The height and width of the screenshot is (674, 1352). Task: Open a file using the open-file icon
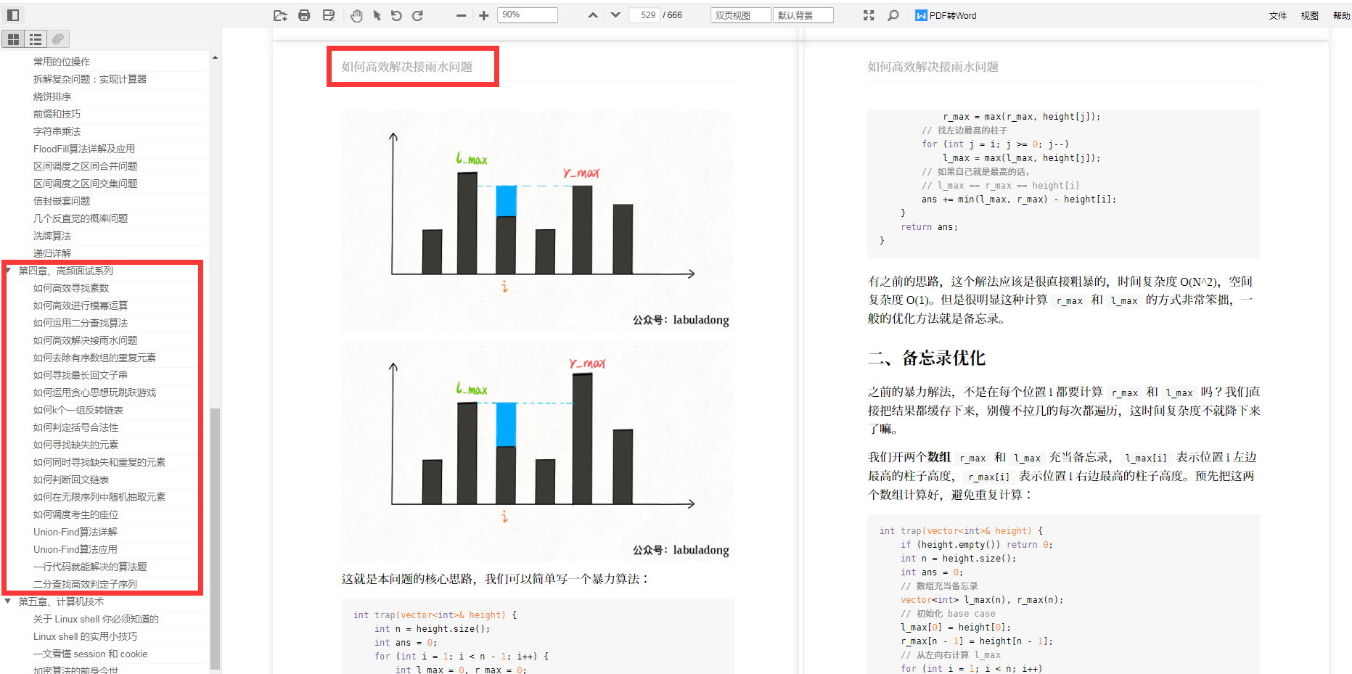280,15
